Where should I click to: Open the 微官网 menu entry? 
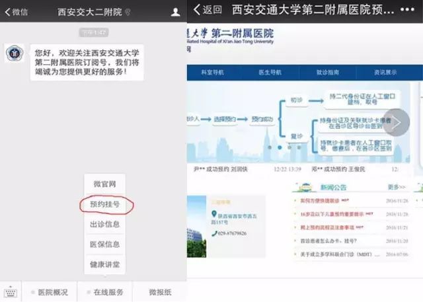click(x=104, y=184)
